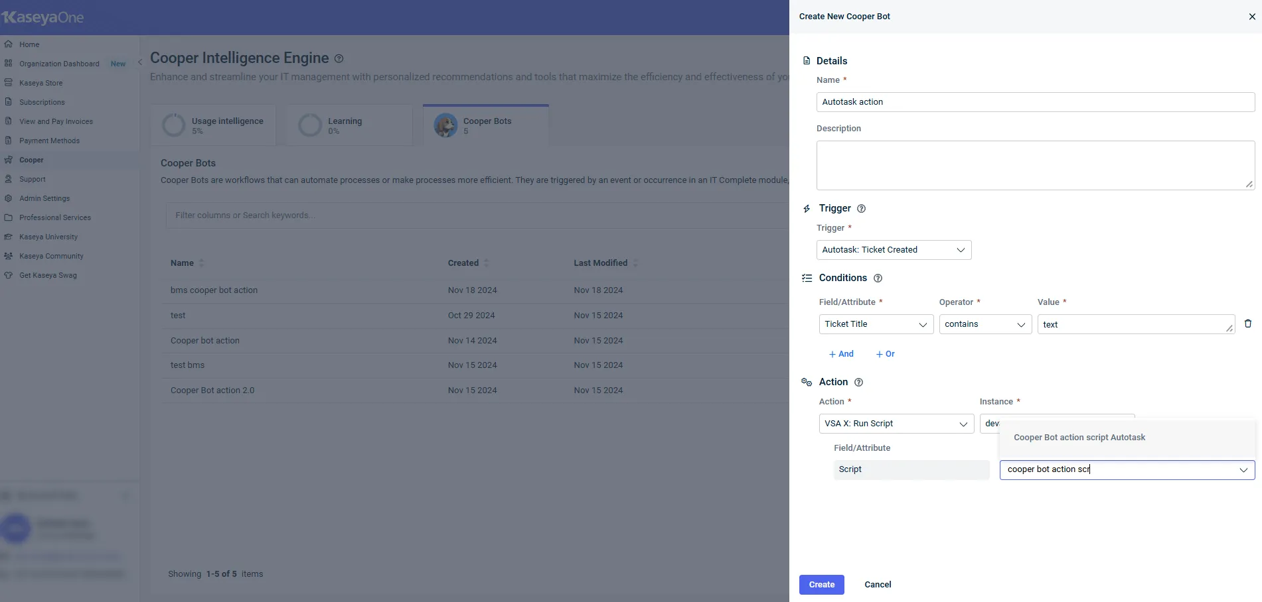Open the VSA X: Run Script action dropdown
Image resolution: width=1262 pixels, height=602 pixels.
click(896, 424)
